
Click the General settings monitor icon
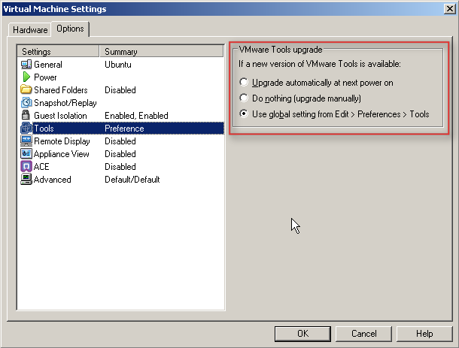click(x=26, y=65)
